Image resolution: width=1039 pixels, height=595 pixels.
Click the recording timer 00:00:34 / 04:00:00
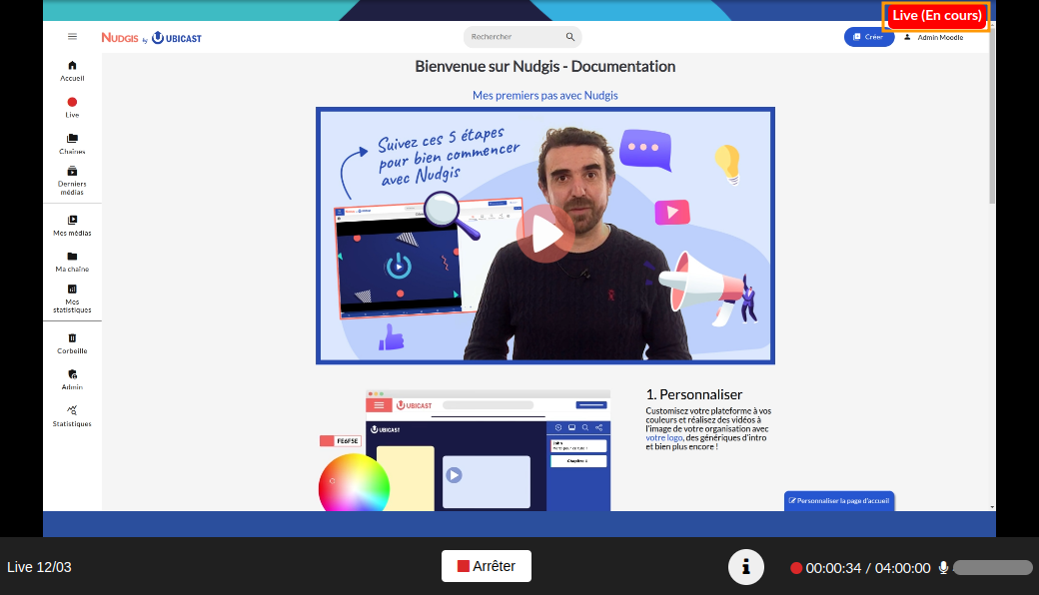click(x=868, y=568)
